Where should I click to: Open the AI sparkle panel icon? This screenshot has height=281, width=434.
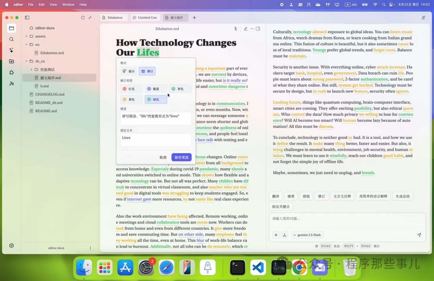coord(11,50)
